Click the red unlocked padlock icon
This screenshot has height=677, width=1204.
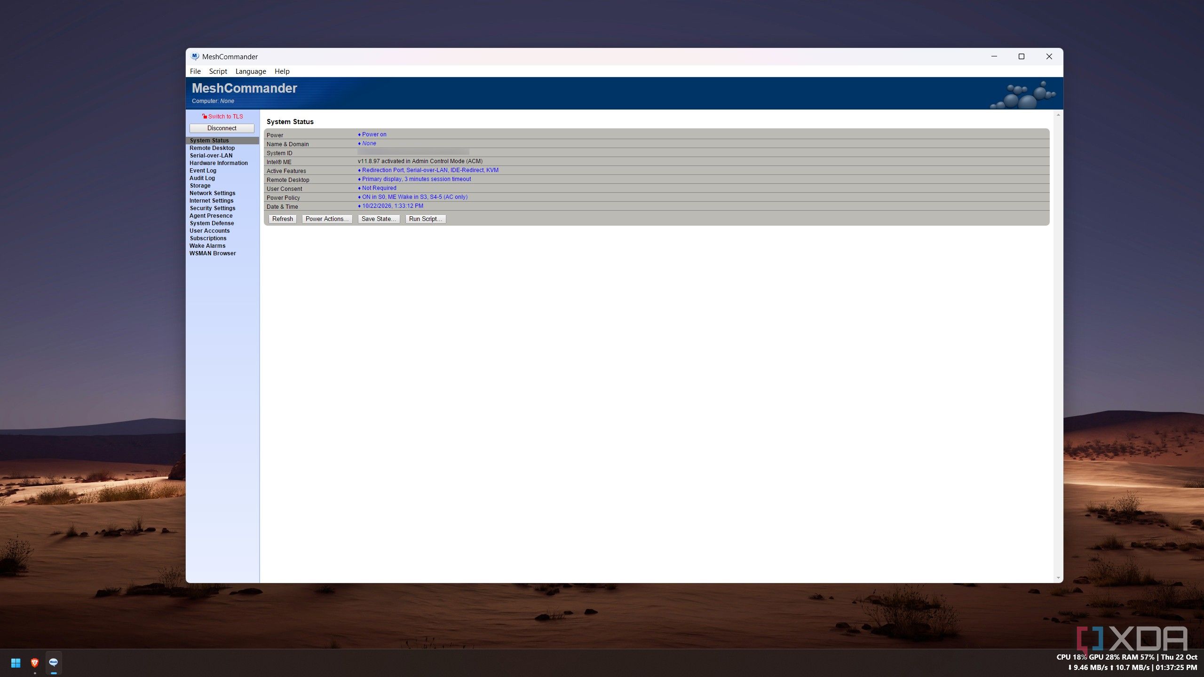tap(205, 116)
